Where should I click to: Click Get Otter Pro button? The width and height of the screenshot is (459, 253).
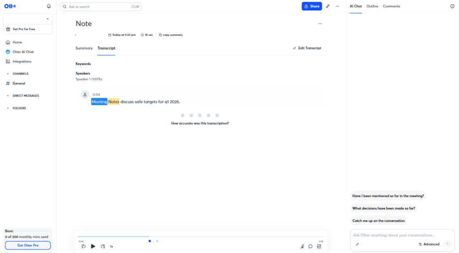click(28, 245)
